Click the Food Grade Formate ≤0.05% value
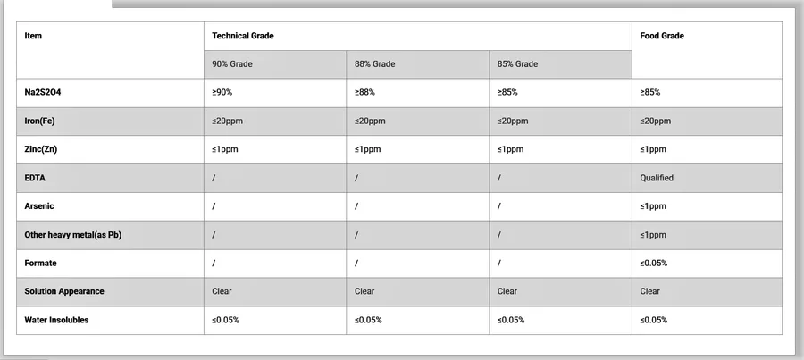Image resolution: width=804 pixels, height=360 pixels. point(654,263)
